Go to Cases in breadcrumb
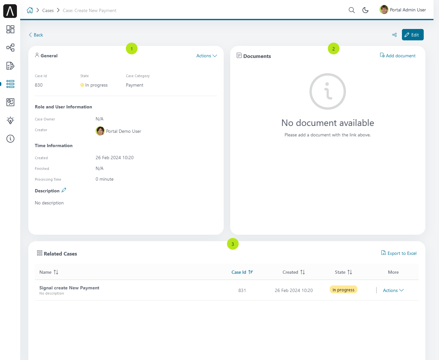The width and height of the screenshot is (439, 360). 48,10
